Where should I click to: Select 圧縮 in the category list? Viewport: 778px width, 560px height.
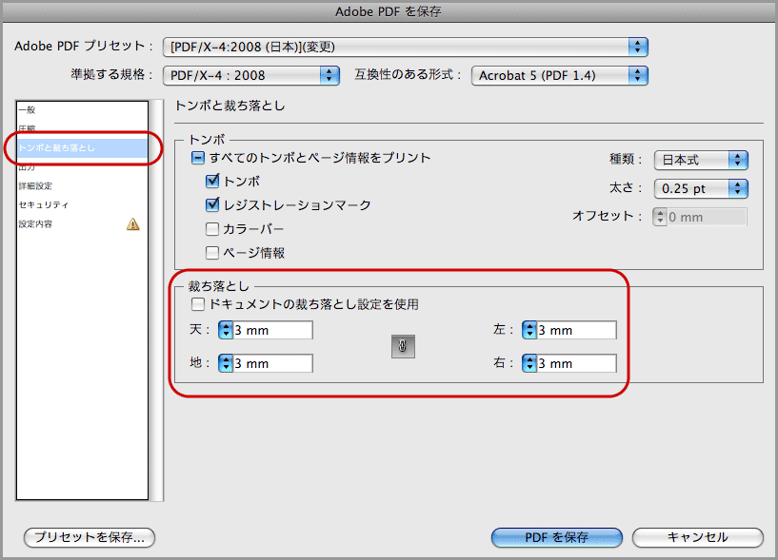point(82,128)
